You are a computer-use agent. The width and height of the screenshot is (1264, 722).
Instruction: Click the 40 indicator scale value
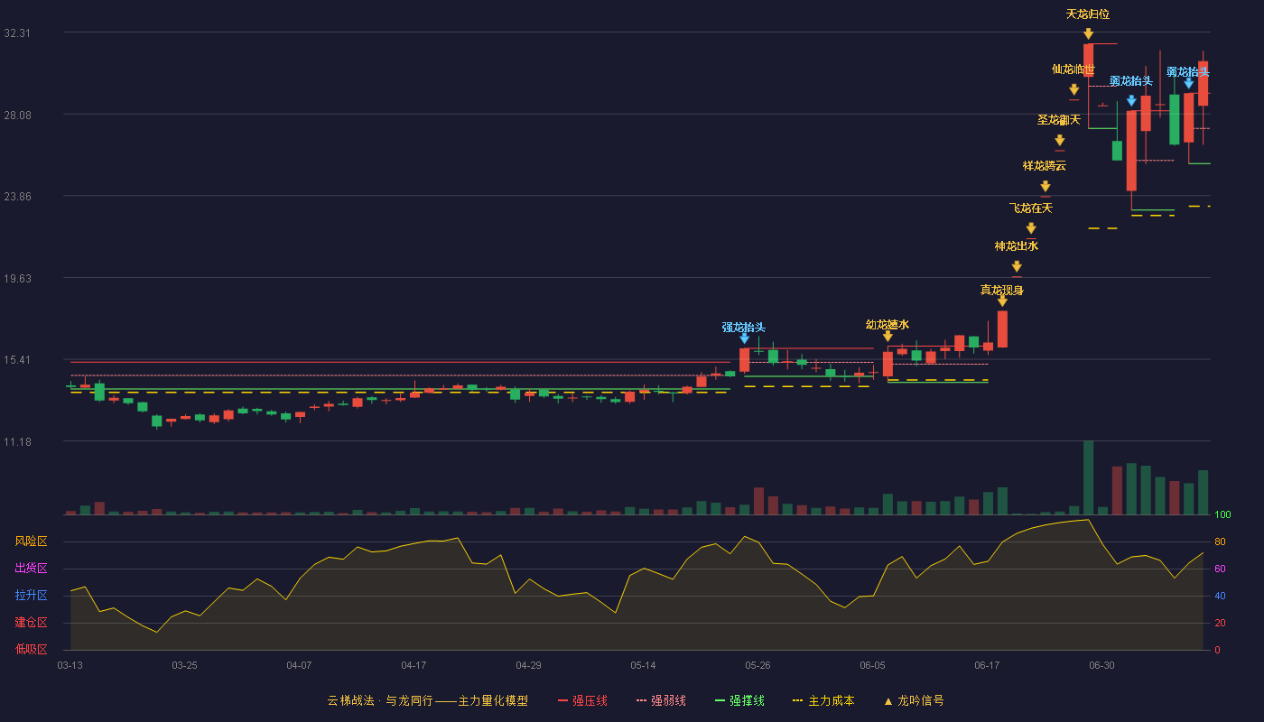point(1220,596)
